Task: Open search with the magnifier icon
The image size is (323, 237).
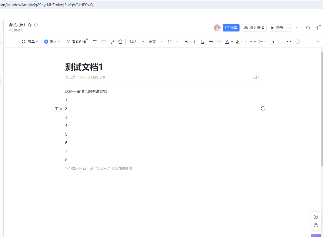Action: point(308,28)
